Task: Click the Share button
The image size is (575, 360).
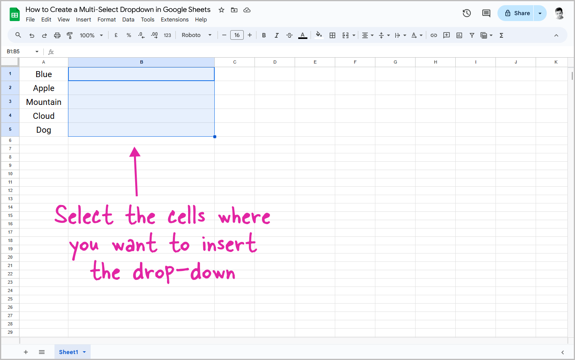Action: pos(516,13)
